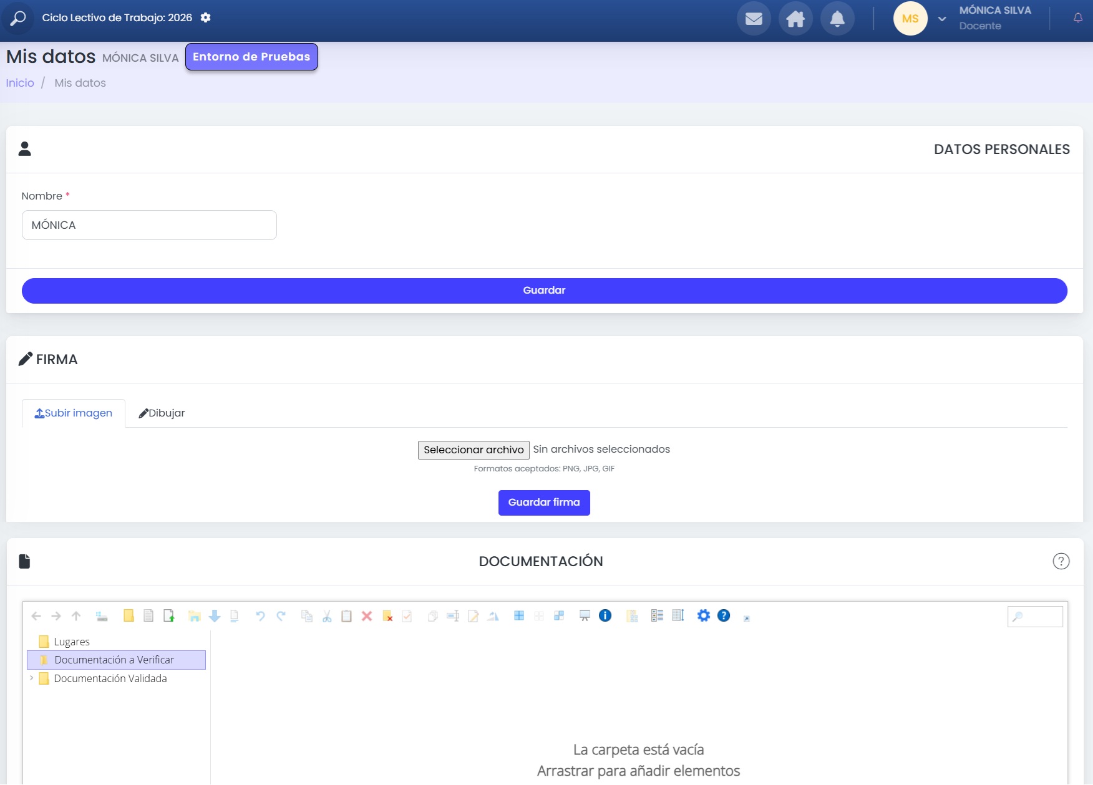Click the create archive icon
Viewport: 1093px width, 785px height.
click(632, 616)
